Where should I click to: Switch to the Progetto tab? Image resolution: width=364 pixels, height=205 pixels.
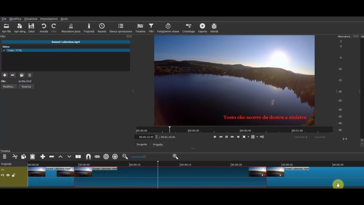158,144
